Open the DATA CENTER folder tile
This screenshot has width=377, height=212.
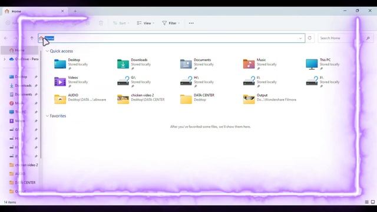pyautogui.click(x=197, y=98)
